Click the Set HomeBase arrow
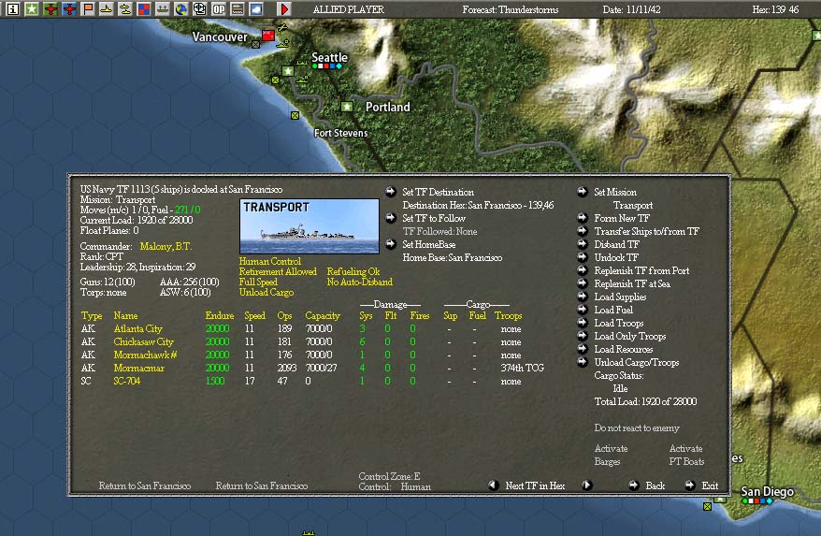 coord(391,244)
